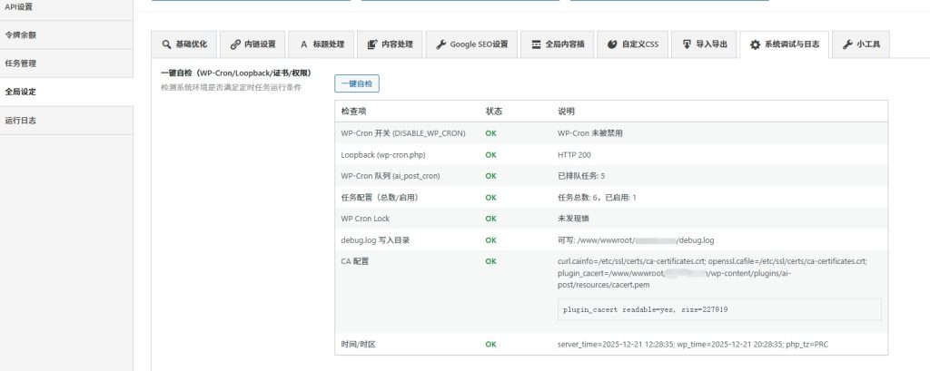Click the OK status in the CA 配置 row
The image size is (930, 371).
490,261
